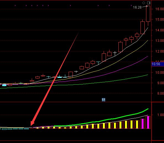164x143 pixels.
Task: Select the cyan T-shaped candle near 11.00
Action: point(98,63)
